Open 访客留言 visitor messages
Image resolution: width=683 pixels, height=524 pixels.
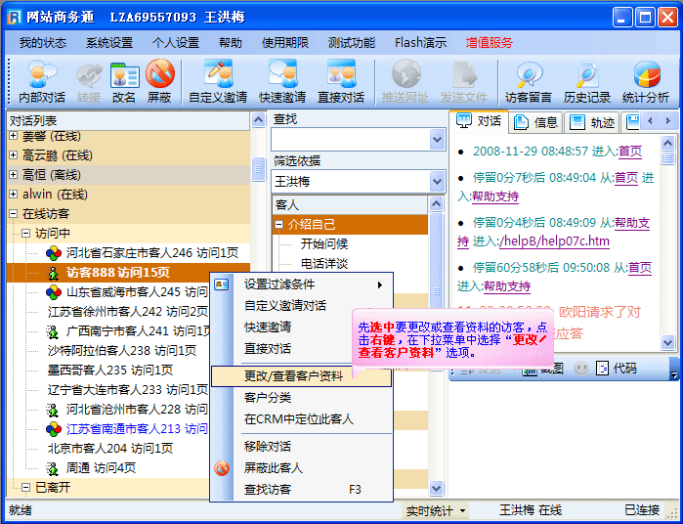tap(529, 76)
